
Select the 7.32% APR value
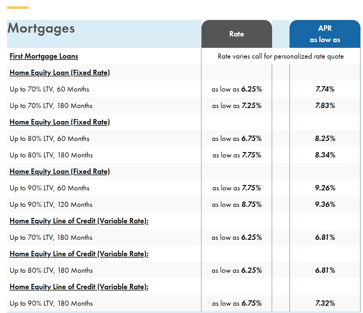pyautogui.click(x=325, y=303)
